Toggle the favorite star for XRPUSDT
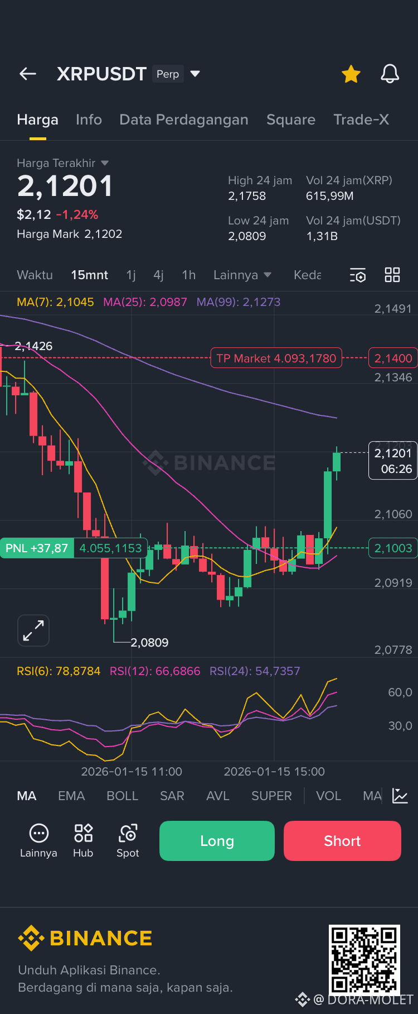Screen dimensions: 418x1014 351,74
